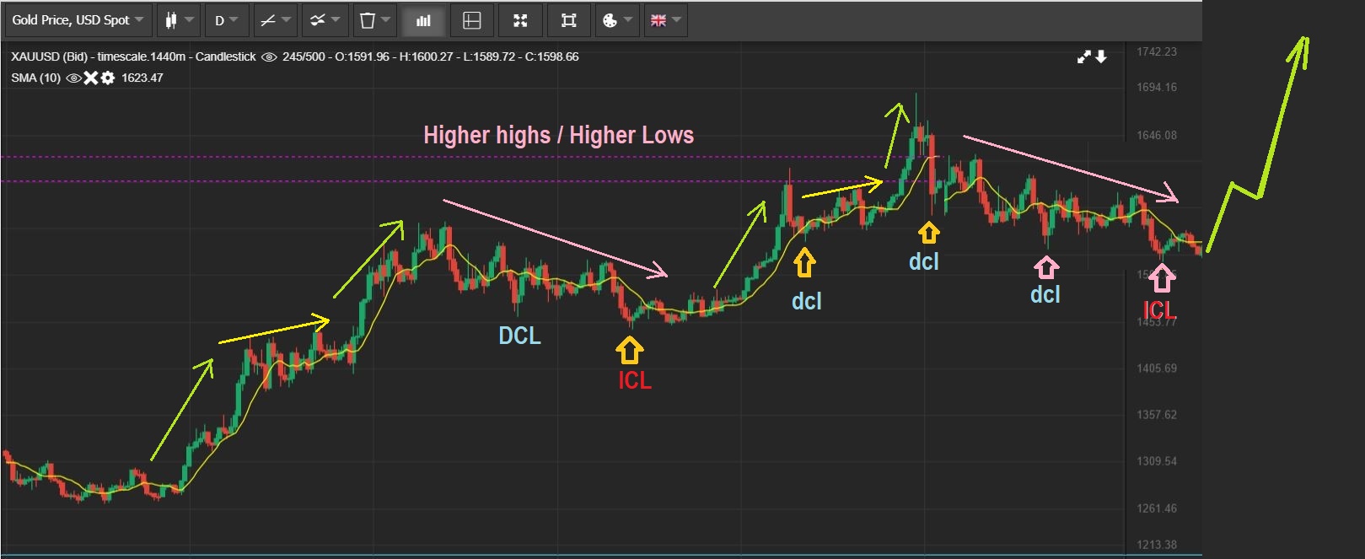The height and width of the screenshot is (559, 1365).
Task: Click the square frame fullscreen icon
Action: click(569, 20)
